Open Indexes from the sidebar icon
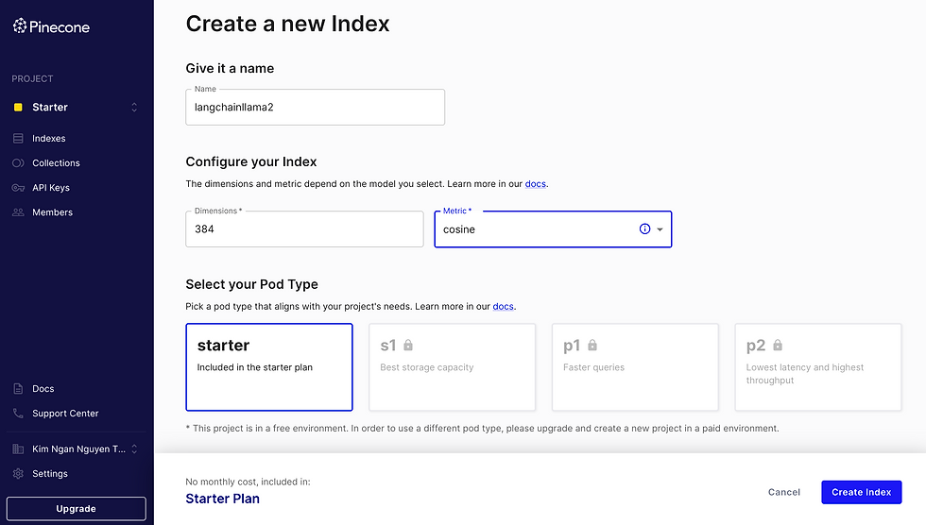The image size is (926, 525). tap(18, 139)
